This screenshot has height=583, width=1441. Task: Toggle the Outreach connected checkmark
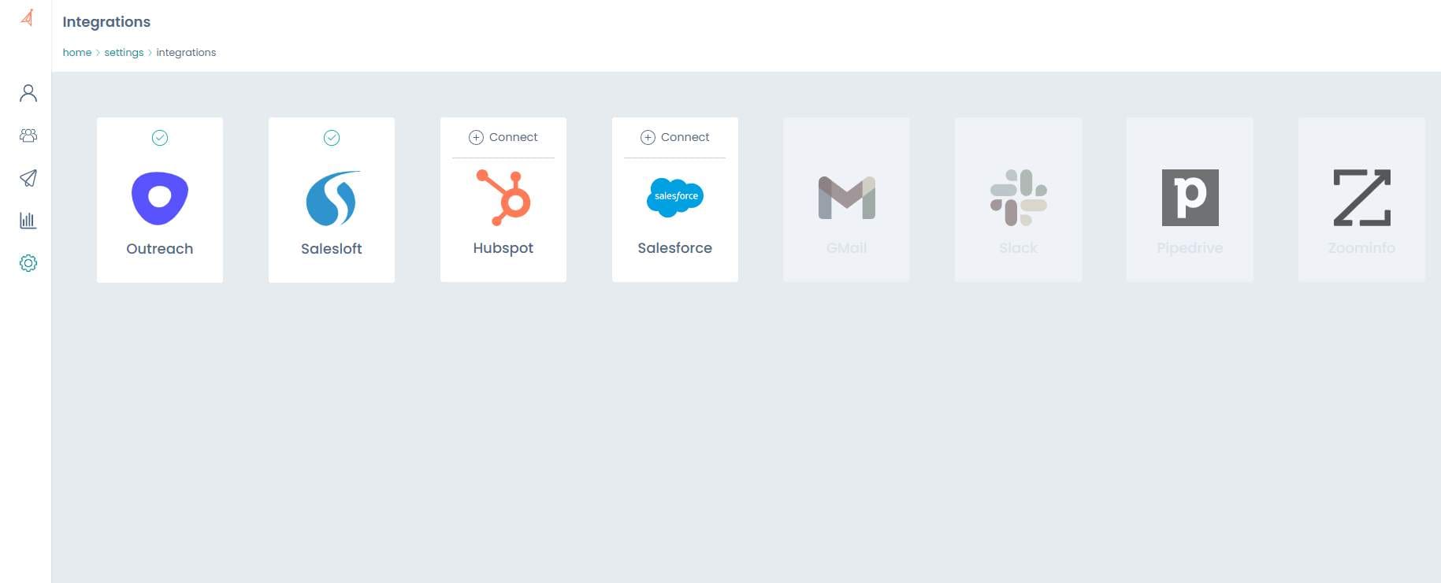click(160, 138)
